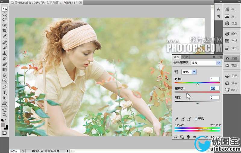Open the 通道 (Channels) panel button
Screen dimensions: 241x153
231,83
